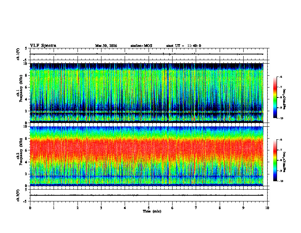The width and height of the screenshot is (301, 233).
Task: Click the ch.3 voltage waveform trace
Action: pos(147,195)
